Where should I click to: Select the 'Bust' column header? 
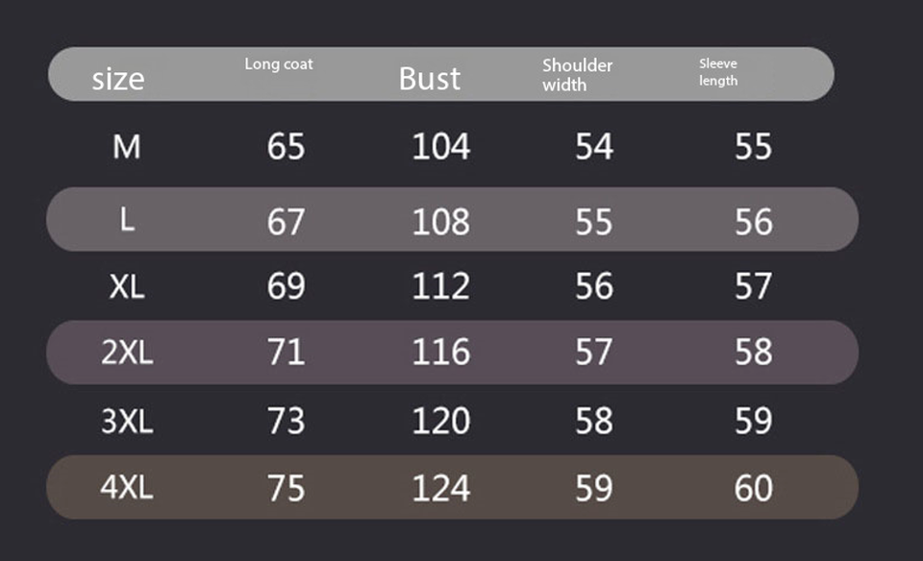[x=430, y=79]
